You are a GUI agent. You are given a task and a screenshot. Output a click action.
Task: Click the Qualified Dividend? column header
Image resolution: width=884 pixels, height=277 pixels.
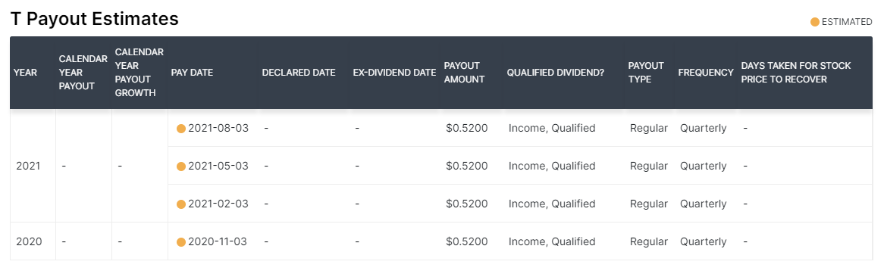pos(556,73)
